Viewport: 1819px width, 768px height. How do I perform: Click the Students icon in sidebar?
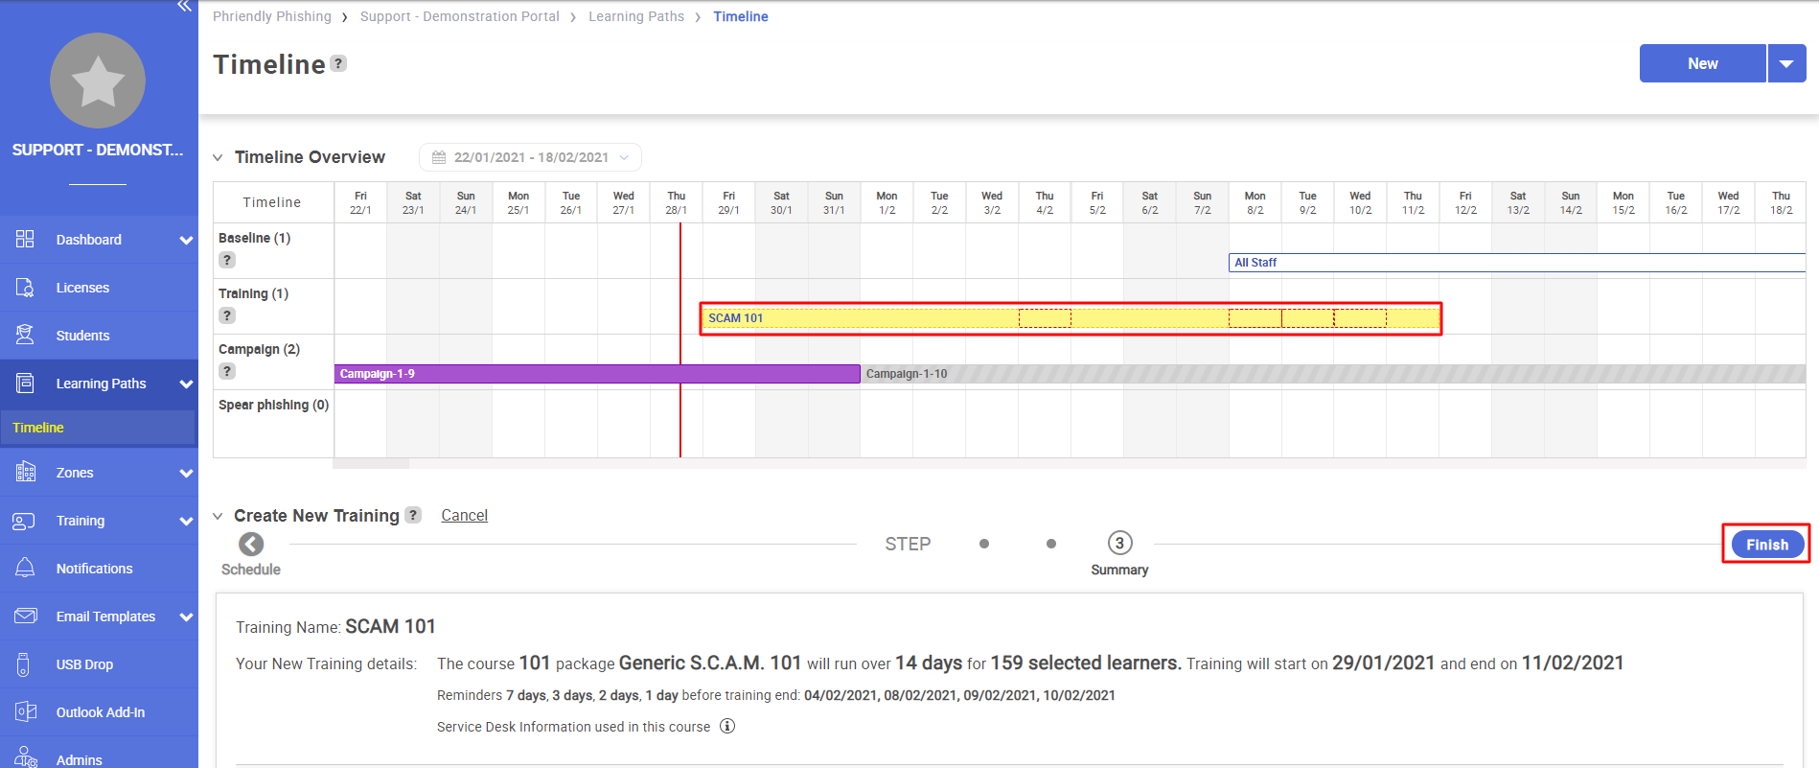click(x=25, y=335)
